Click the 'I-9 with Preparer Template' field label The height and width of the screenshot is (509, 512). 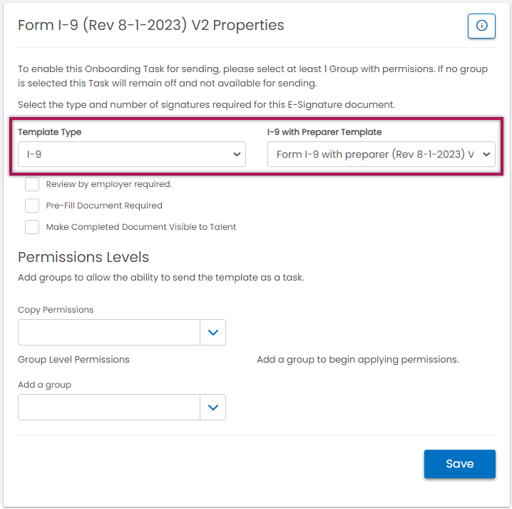[x=324, y=132]
